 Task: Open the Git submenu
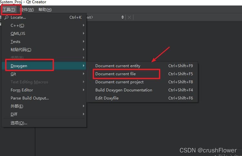[x=44, y=74]
